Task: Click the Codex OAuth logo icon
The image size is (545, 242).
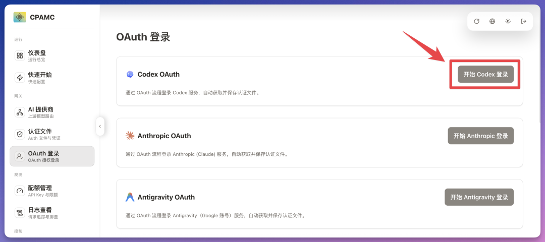Action: [130, 74]
